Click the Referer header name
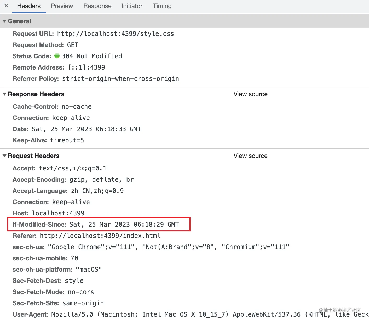This screenshot has width=369, height=321. pyautogui.click(x=25, y=236)
